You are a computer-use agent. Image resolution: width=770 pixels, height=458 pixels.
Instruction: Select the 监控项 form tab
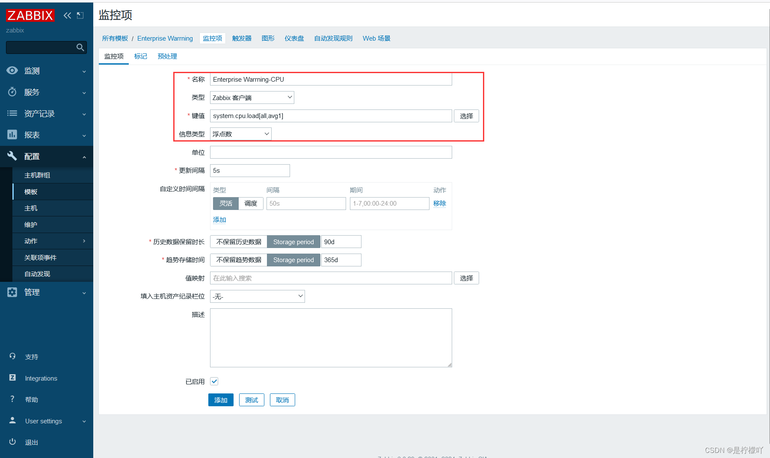point(114,56)
